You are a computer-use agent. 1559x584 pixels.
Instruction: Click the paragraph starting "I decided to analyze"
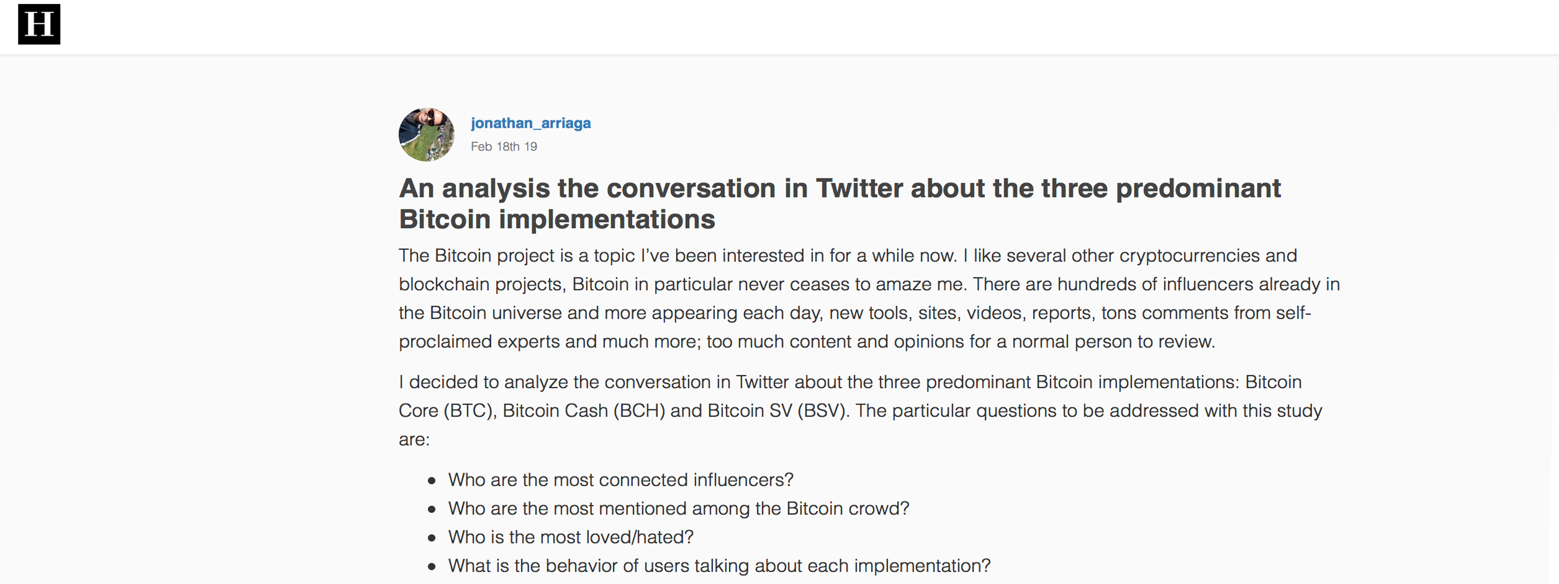coord(859,410)
